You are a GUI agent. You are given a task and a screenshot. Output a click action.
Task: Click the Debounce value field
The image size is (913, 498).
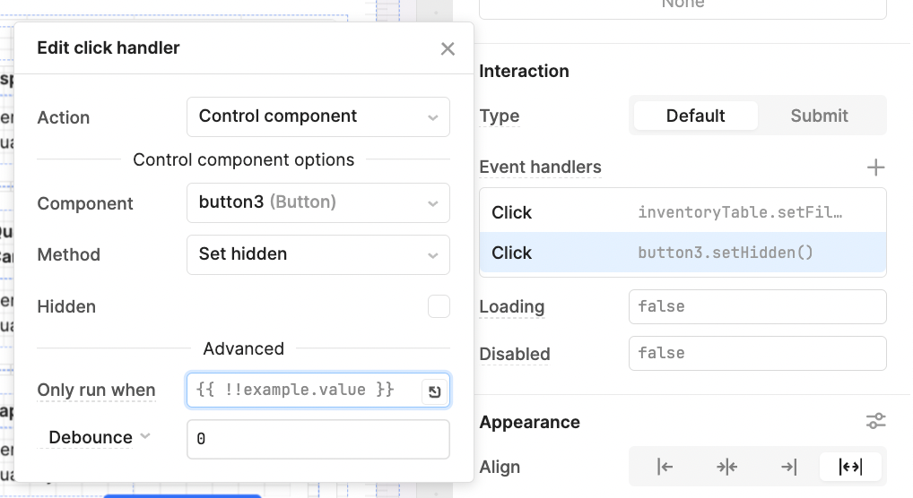tap(317, 439)
